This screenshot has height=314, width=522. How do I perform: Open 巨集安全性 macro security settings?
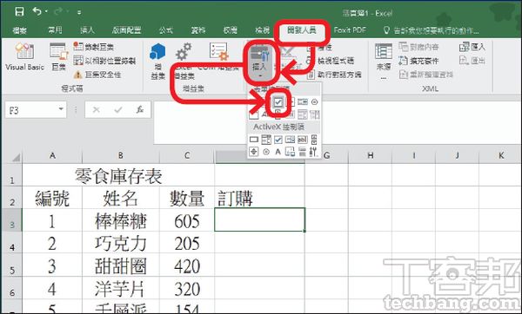click(97, 75)
